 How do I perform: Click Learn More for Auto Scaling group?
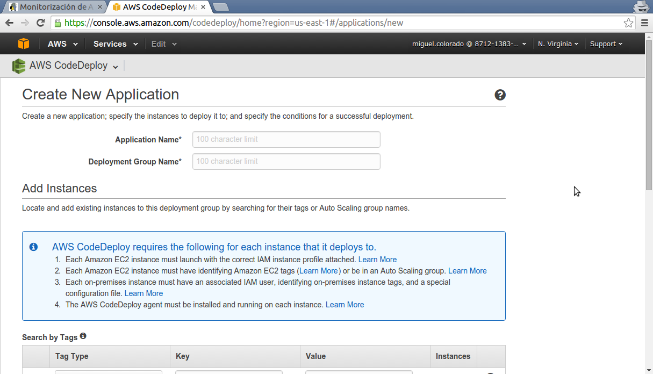click(467, 271)
